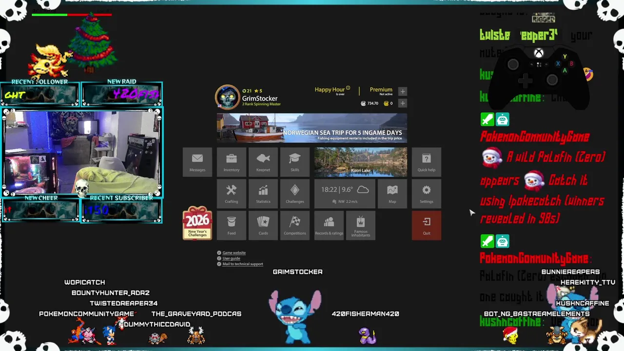Viewport: 624px width, 351px height.
Task: Open the Keepnet fish tile
Action: click(x=263, y=162)
